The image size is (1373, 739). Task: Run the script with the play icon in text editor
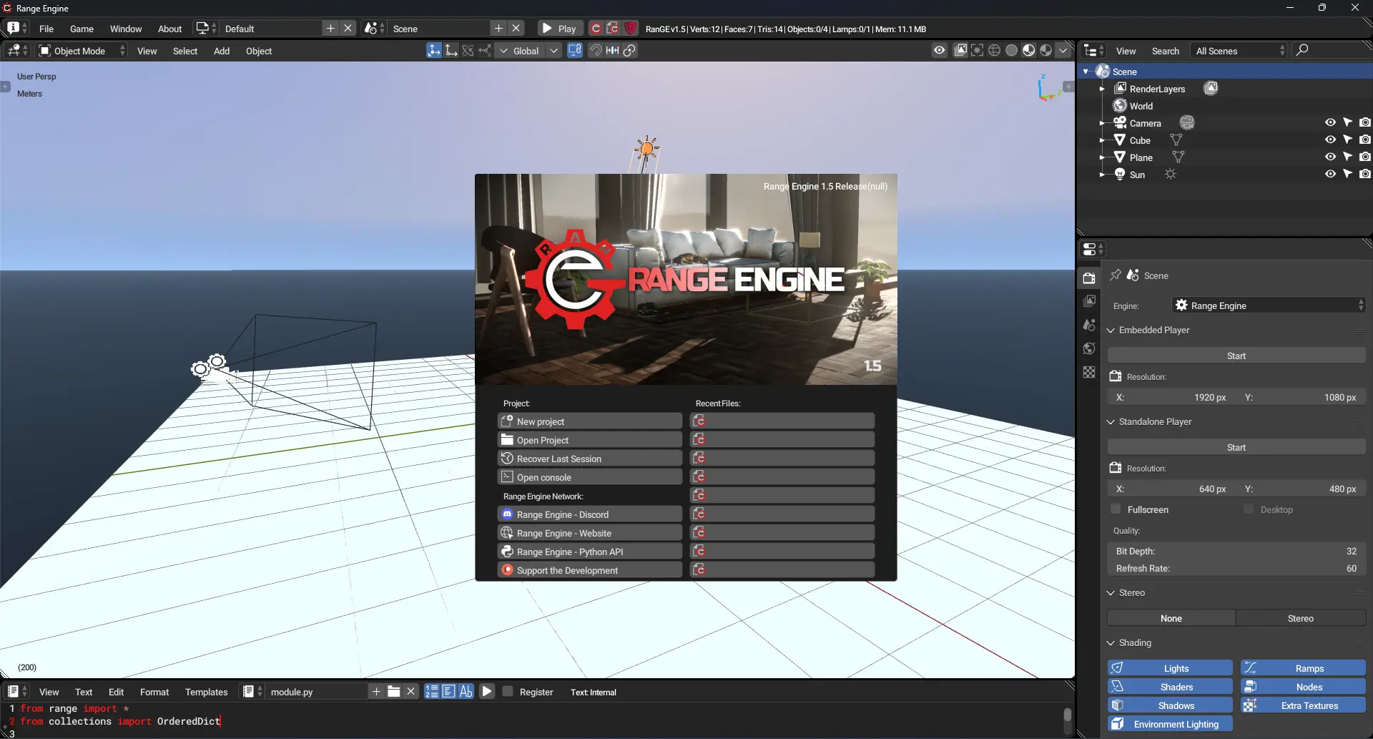(x=487, y=691)
